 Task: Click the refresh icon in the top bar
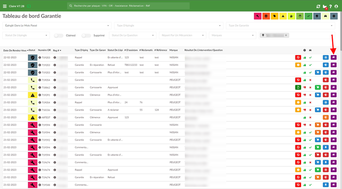click(x=318, y=6)
